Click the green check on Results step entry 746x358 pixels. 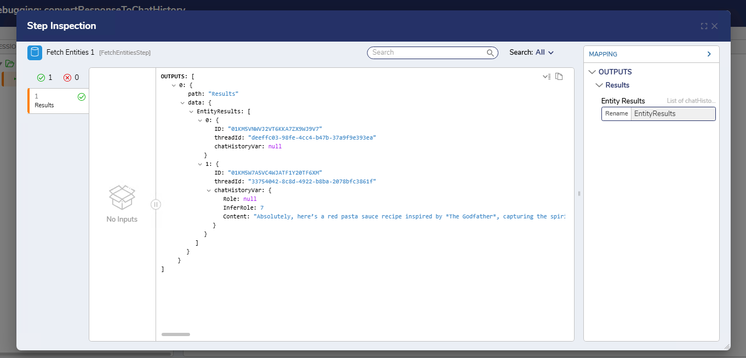(82, 96)
